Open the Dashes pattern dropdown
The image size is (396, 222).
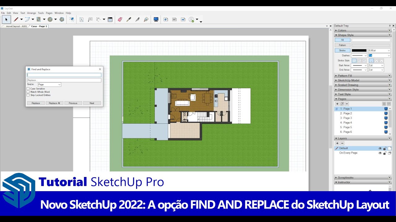[x=359, y=55]
